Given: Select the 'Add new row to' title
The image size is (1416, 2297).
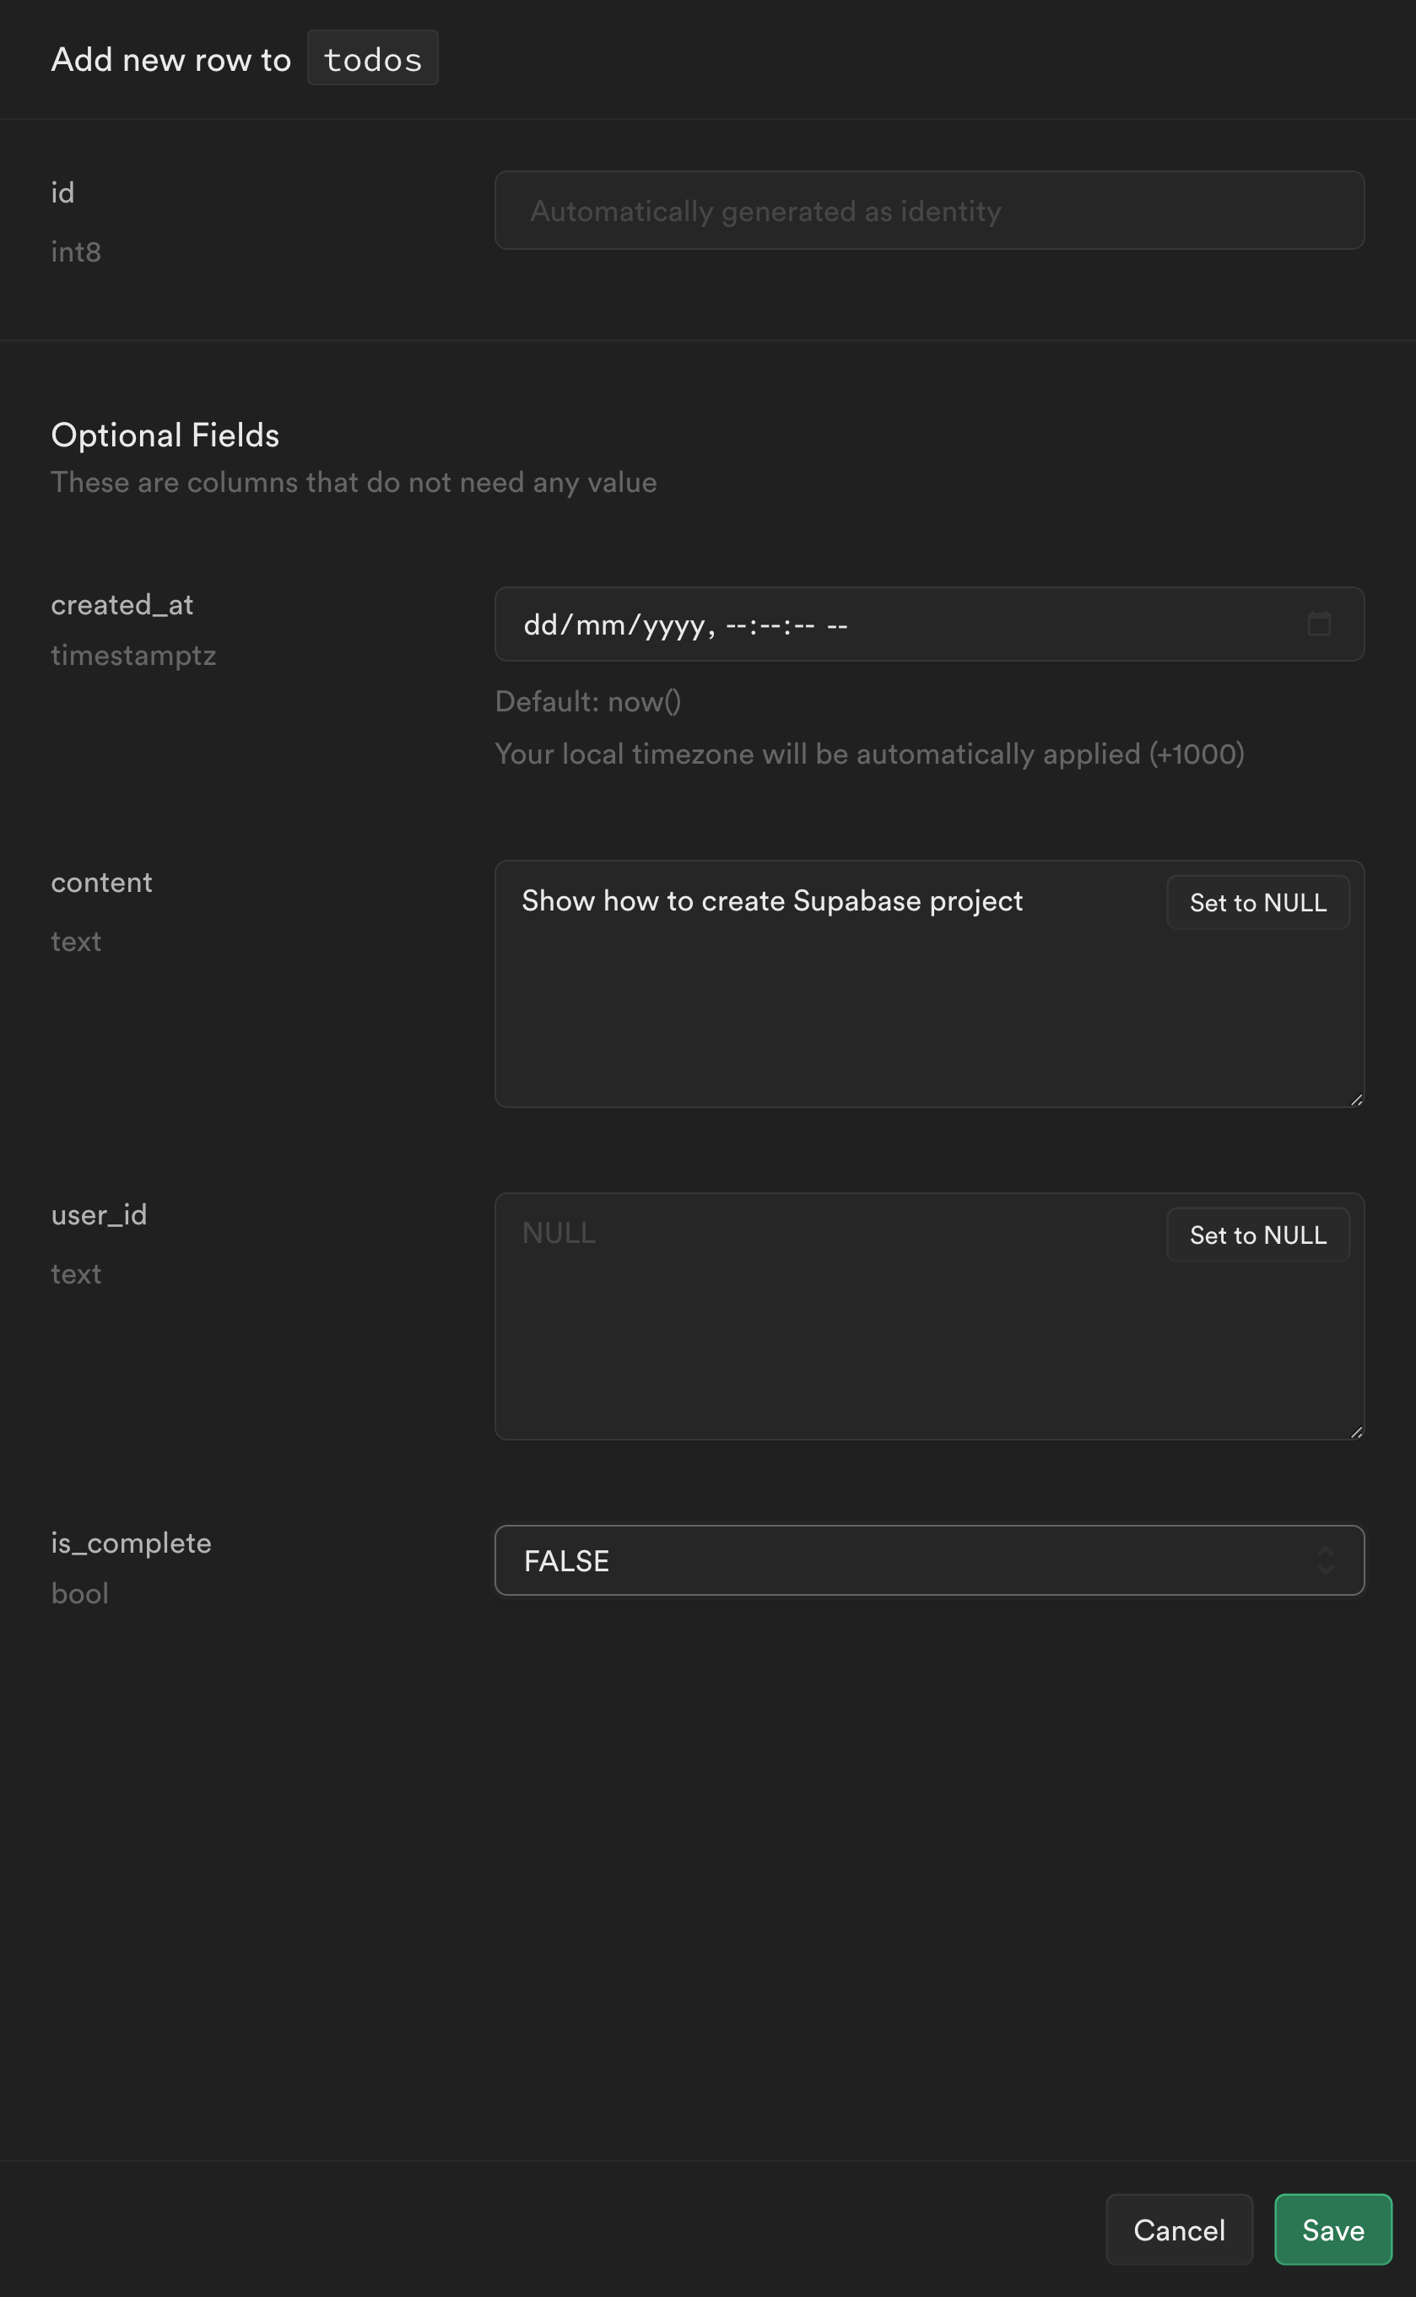Looking at the screenshot, I should [x=170, y=59].
